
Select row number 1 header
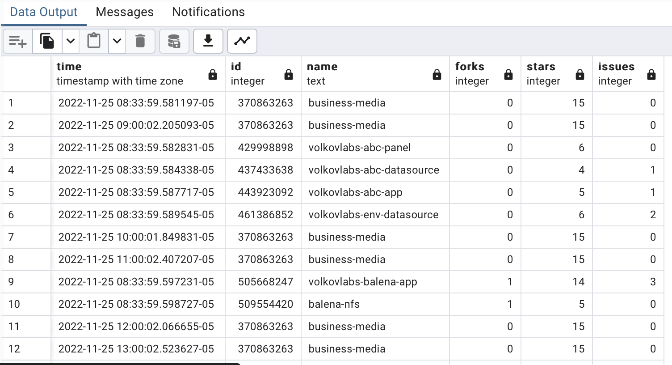pyautogui.click(x=26, y=103)
